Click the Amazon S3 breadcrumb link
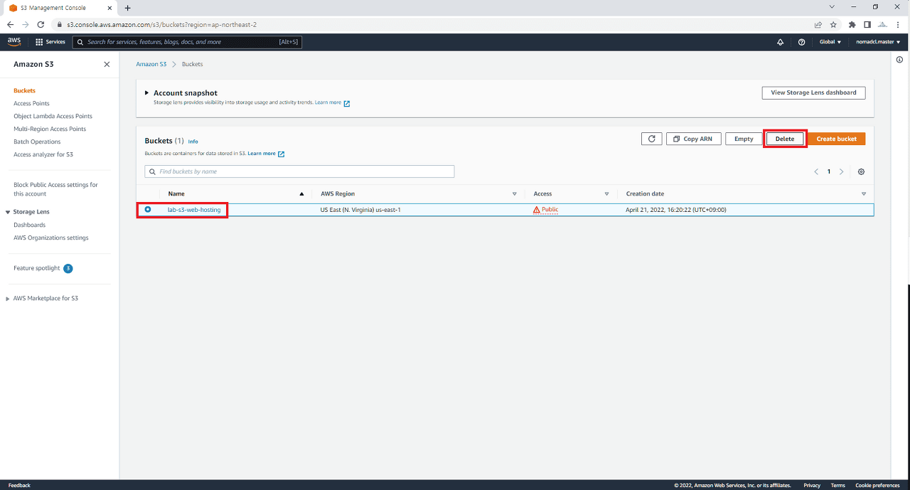Screen dimensions: 910x490 (x=151, y=64)
